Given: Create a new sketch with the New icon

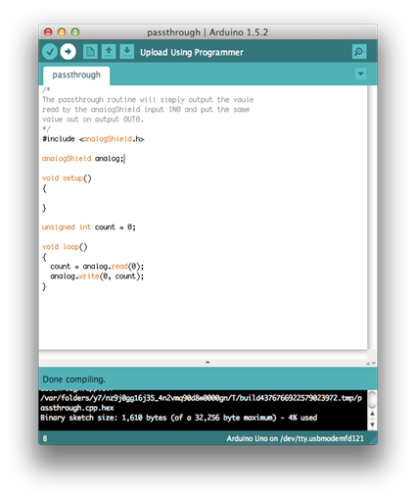Looking at the screenshot, I should [90, 52].
